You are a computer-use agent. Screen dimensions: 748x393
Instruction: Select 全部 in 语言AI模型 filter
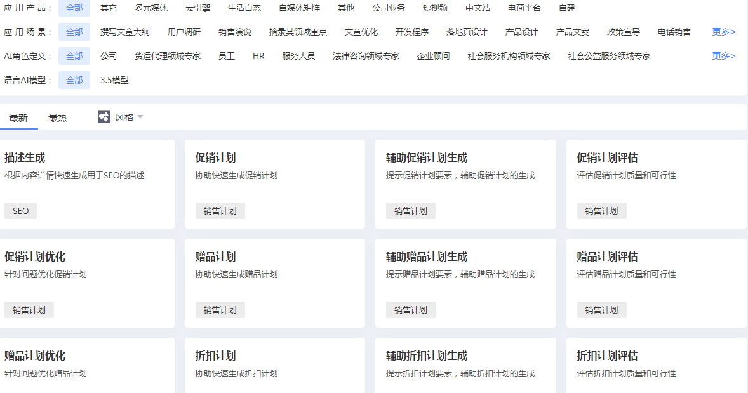74,80
